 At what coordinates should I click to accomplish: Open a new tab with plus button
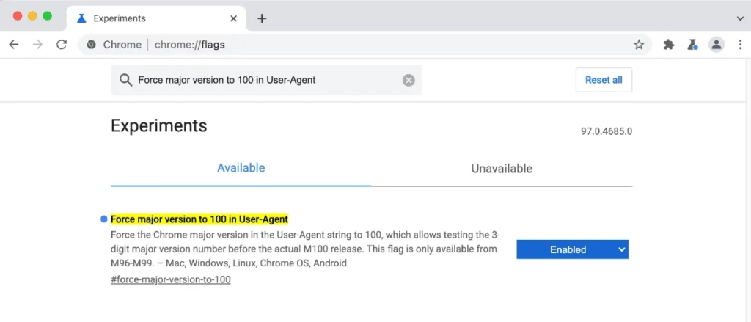coord(262,18)
